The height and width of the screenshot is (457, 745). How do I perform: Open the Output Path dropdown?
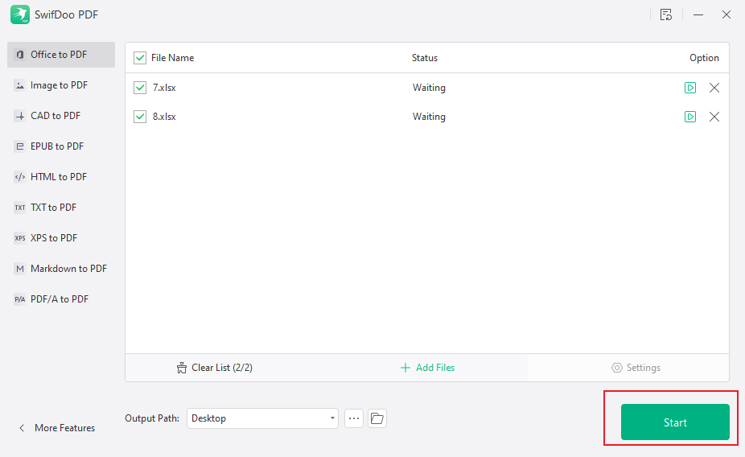click(x=262, y=418)
